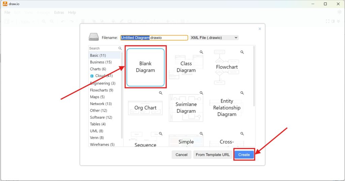This screenshot has height=181, width=345.
Task: Choose the Swimlane Diagram template thumbnail
Action: [x=186, y=108]
